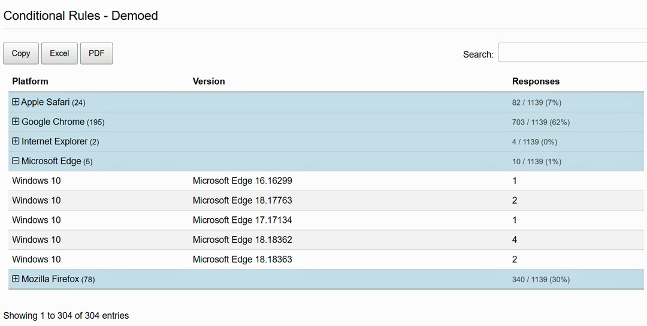Click response count 1 for Edge 17.17134

515,221
